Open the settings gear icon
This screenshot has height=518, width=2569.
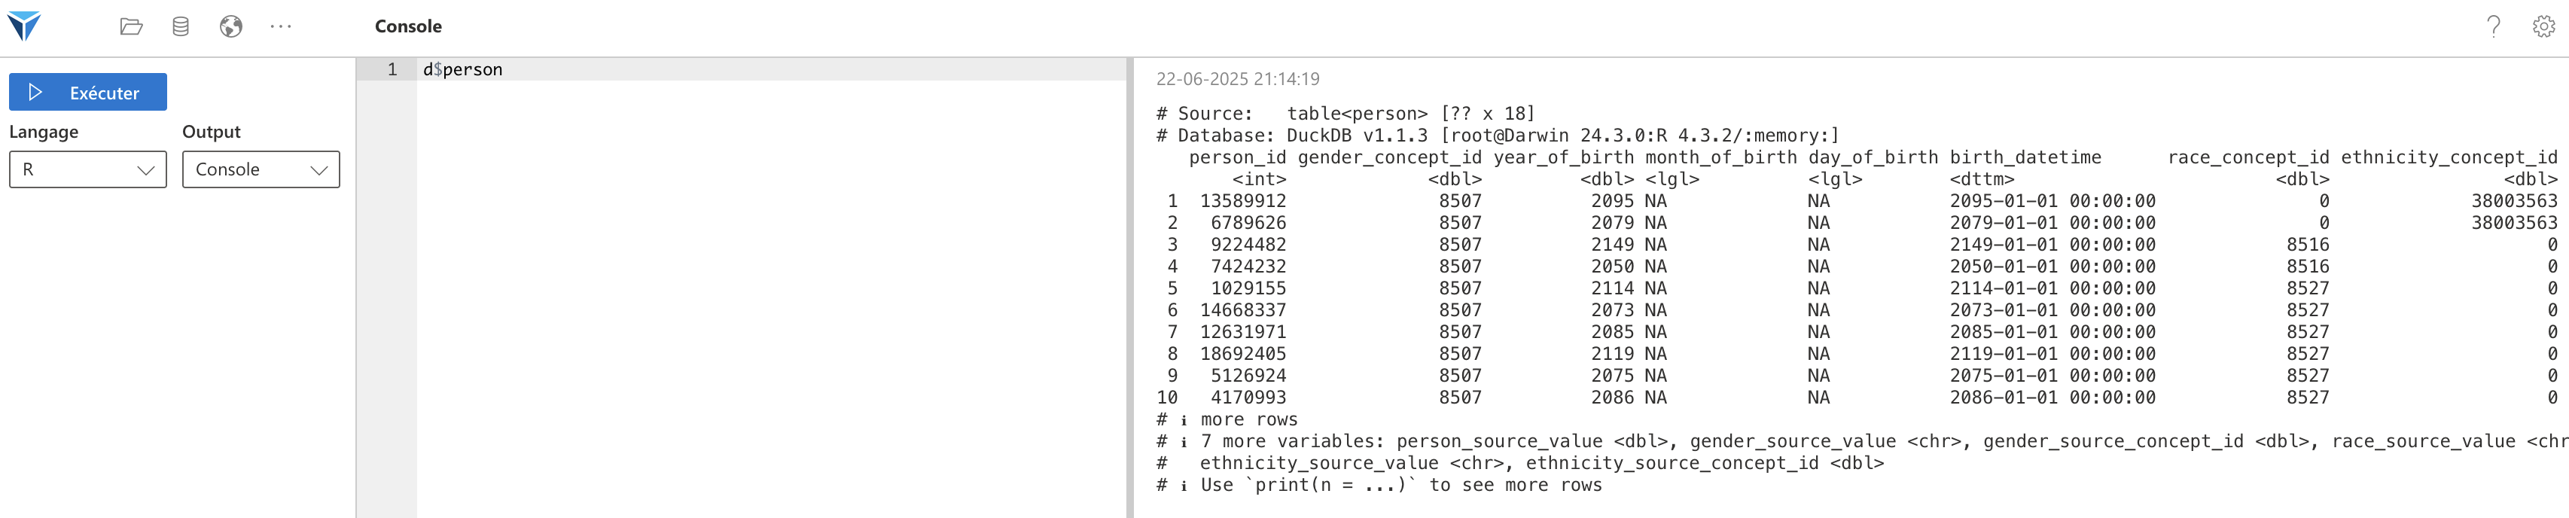pos(2543,27)
